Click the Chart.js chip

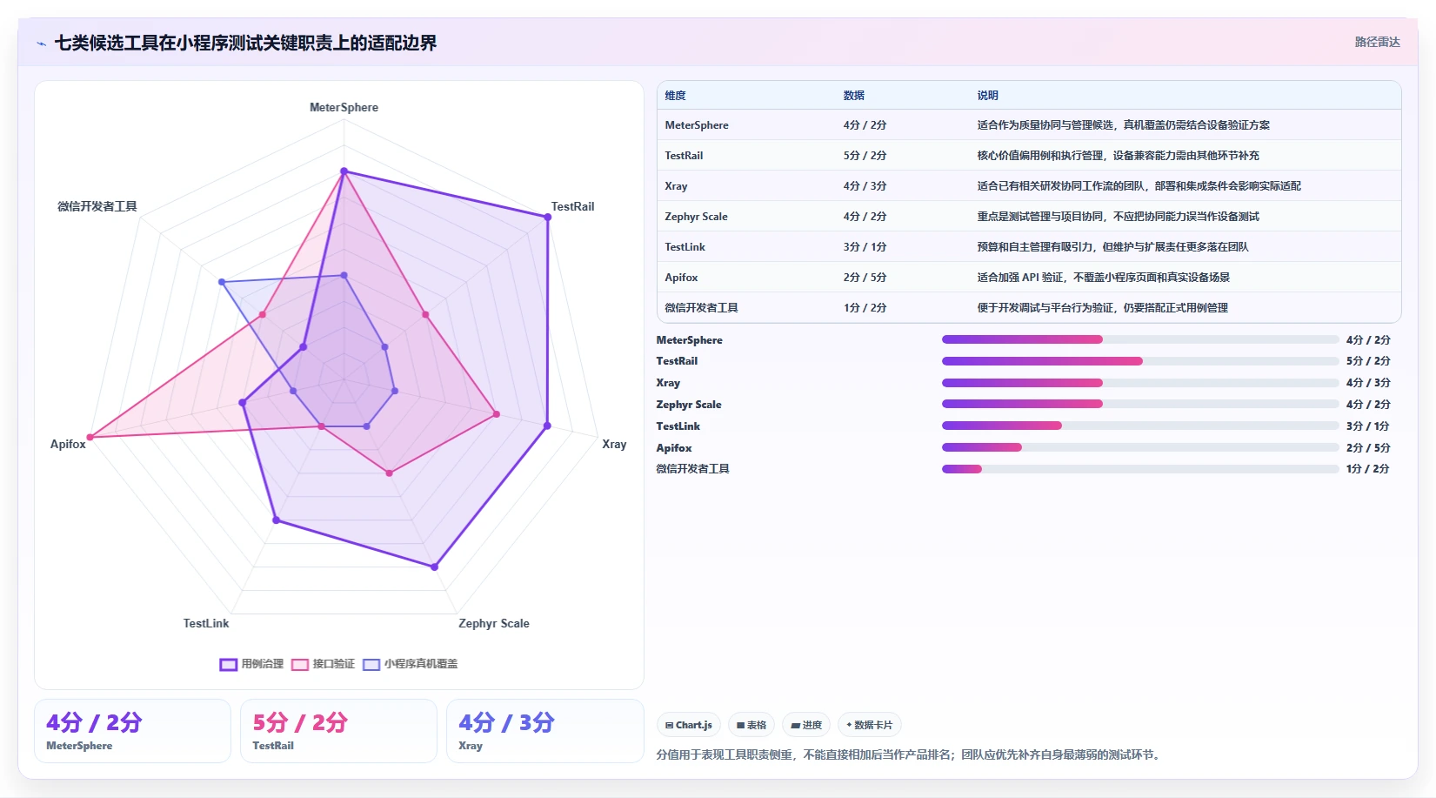(689, 725)
